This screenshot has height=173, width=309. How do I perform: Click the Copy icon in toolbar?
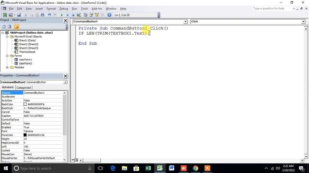[31, 15]
